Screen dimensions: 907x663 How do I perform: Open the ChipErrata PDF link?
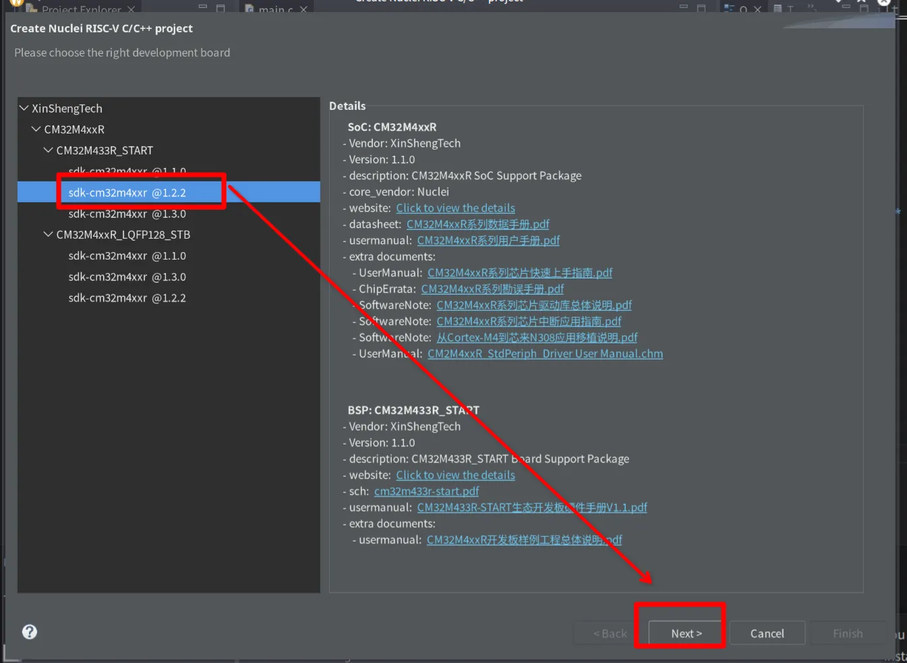tap(492, 289)
